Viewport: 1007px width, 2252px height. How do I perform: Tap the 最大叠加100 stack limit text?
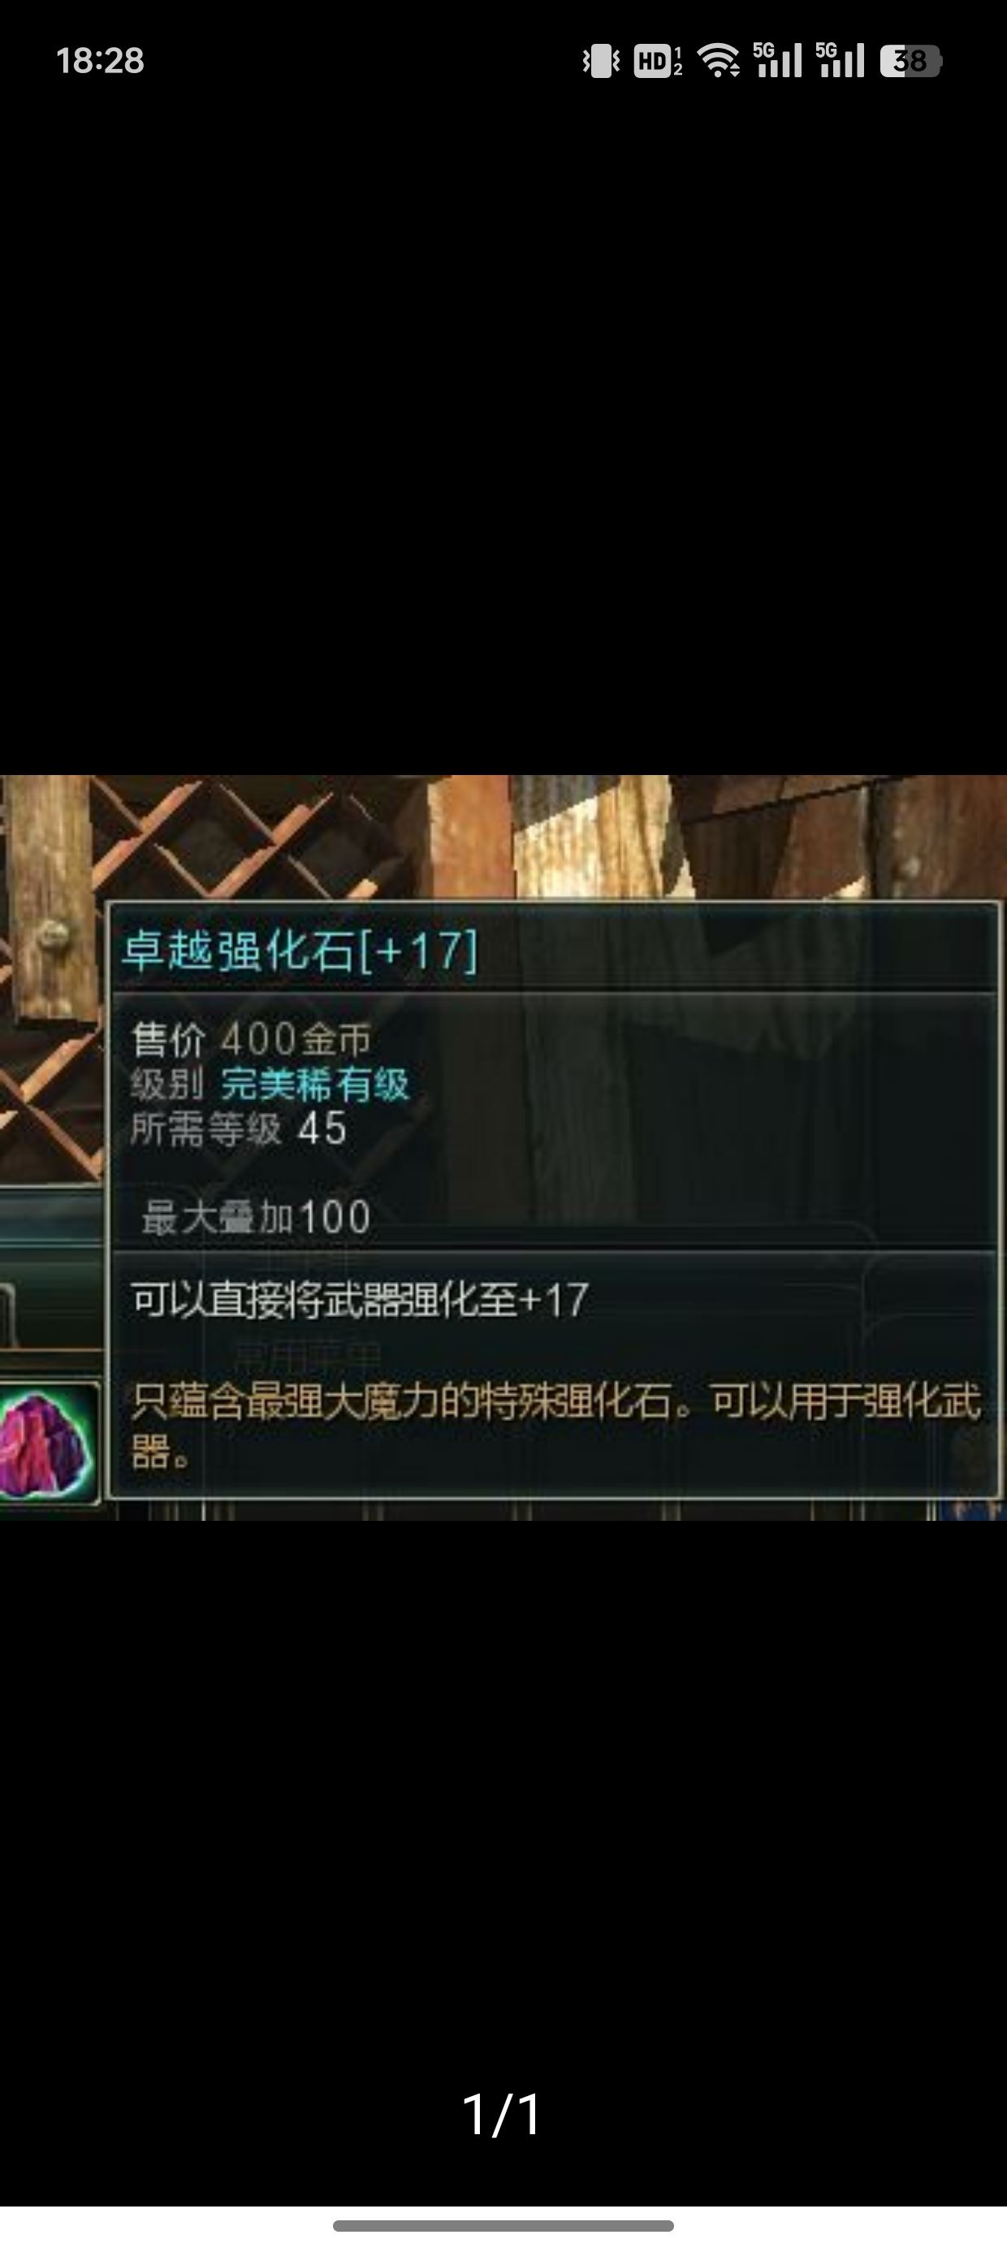coord(256,1217)
